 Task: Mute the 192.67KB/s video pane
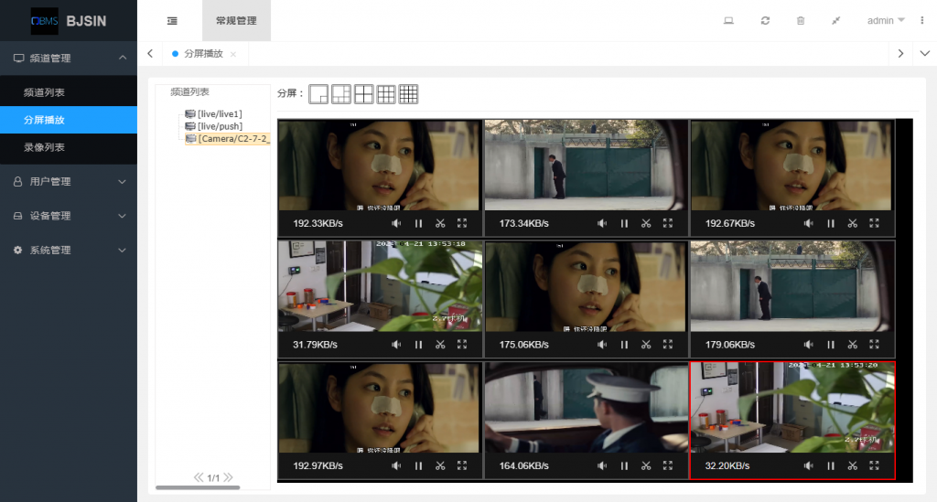click(809, 223)
